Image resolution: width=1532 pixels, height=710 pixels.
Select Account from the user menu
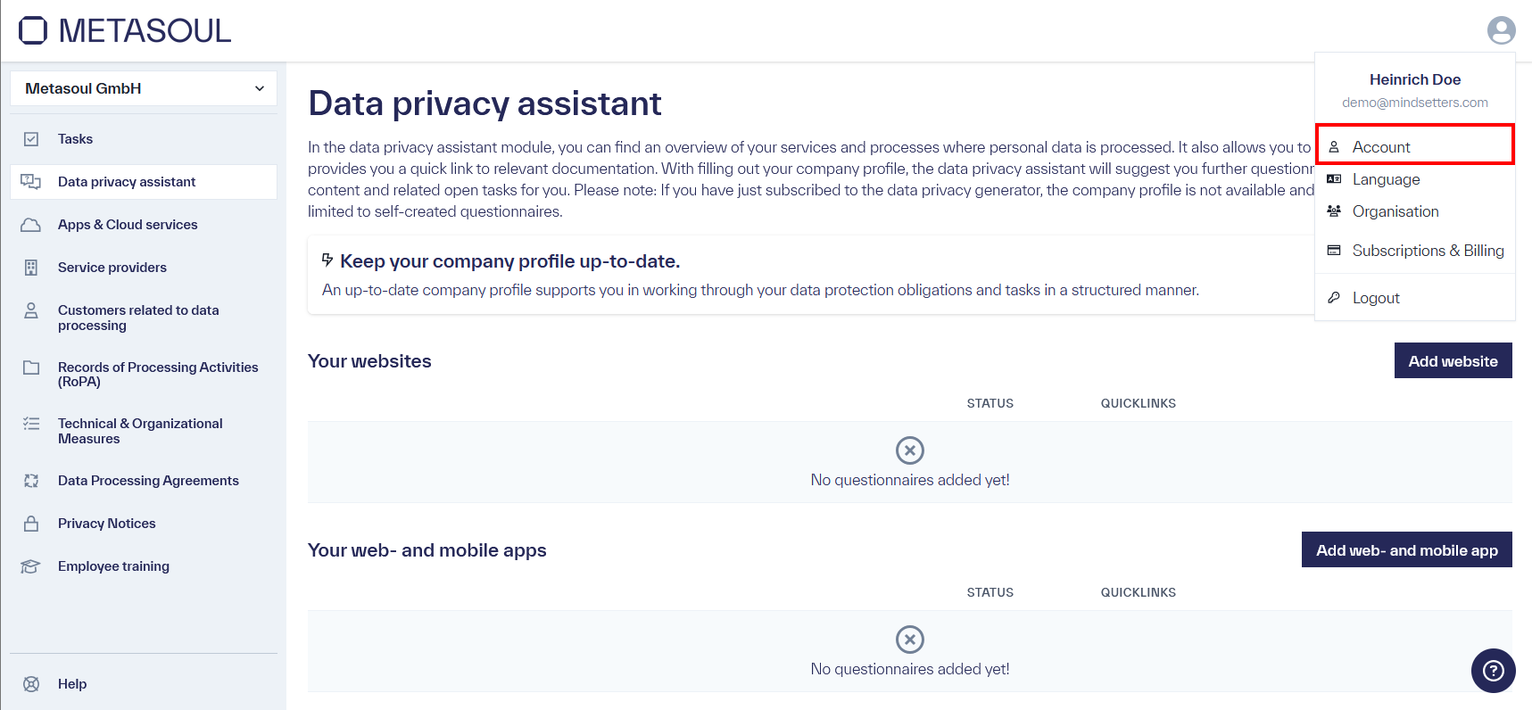pyautogui.click(x=1381, y=146)
